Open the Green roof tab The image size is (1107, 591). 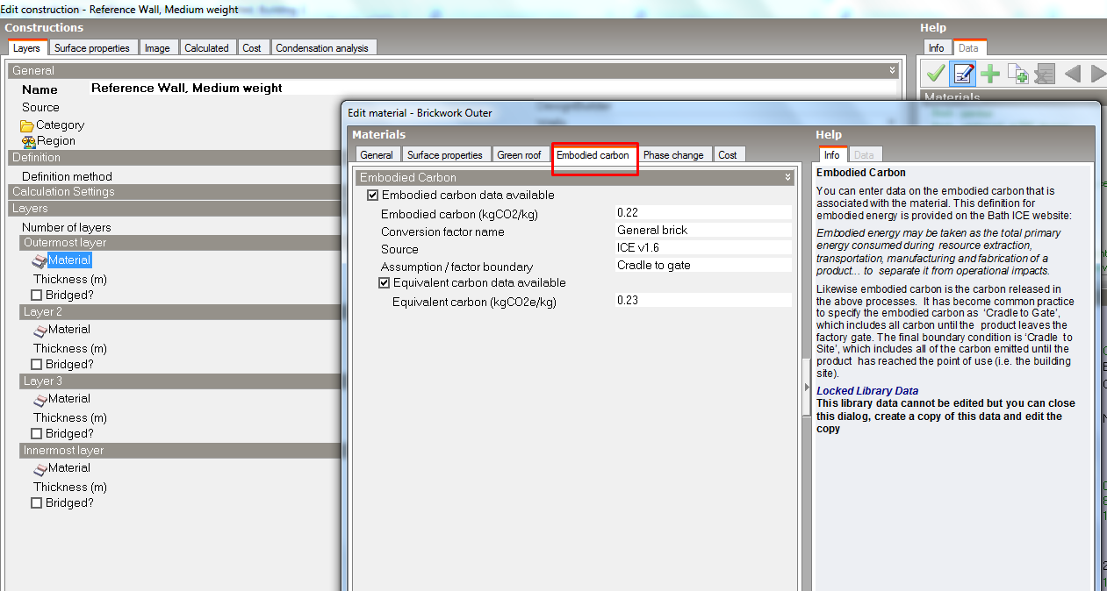pos(519,155)
